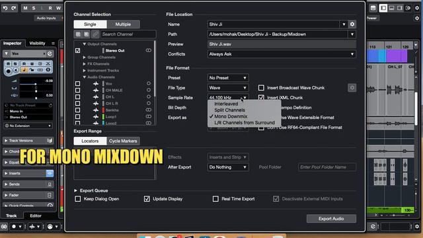Open the After Export Do Nothing dropdown
This screenshot has width=423, height=238.
pos(228,167)
